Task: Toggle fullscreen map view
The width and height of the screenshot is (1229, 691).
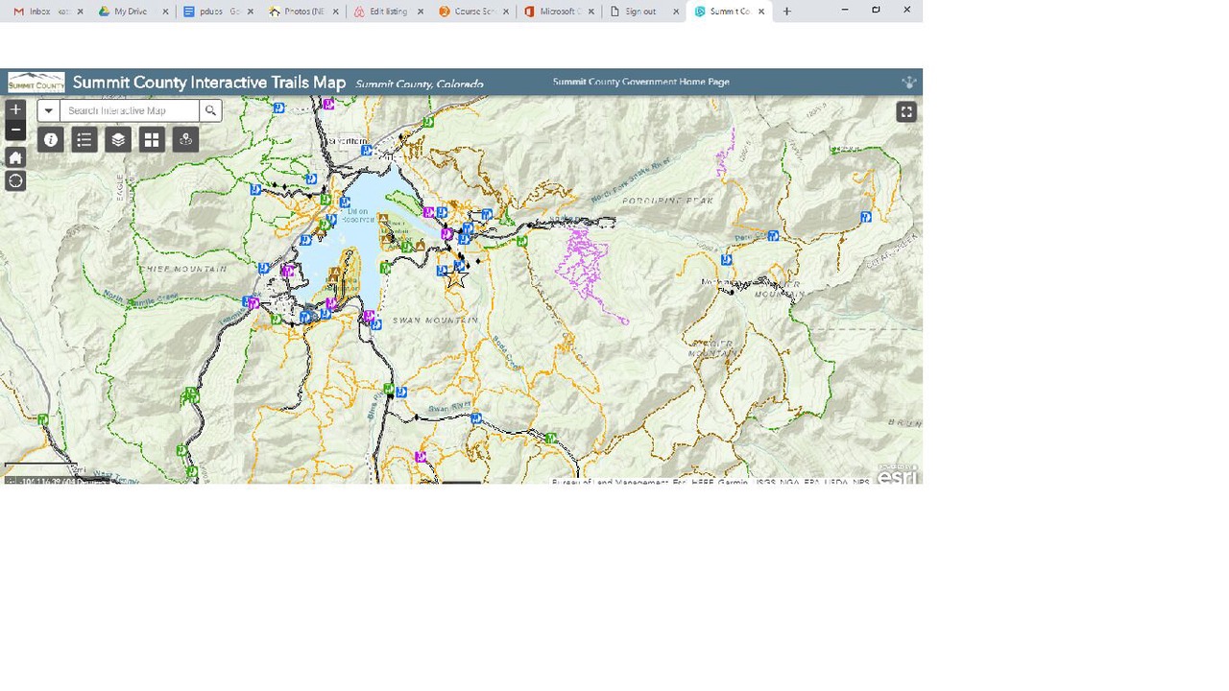Action: pyautogui.click(x=906, y=112)
